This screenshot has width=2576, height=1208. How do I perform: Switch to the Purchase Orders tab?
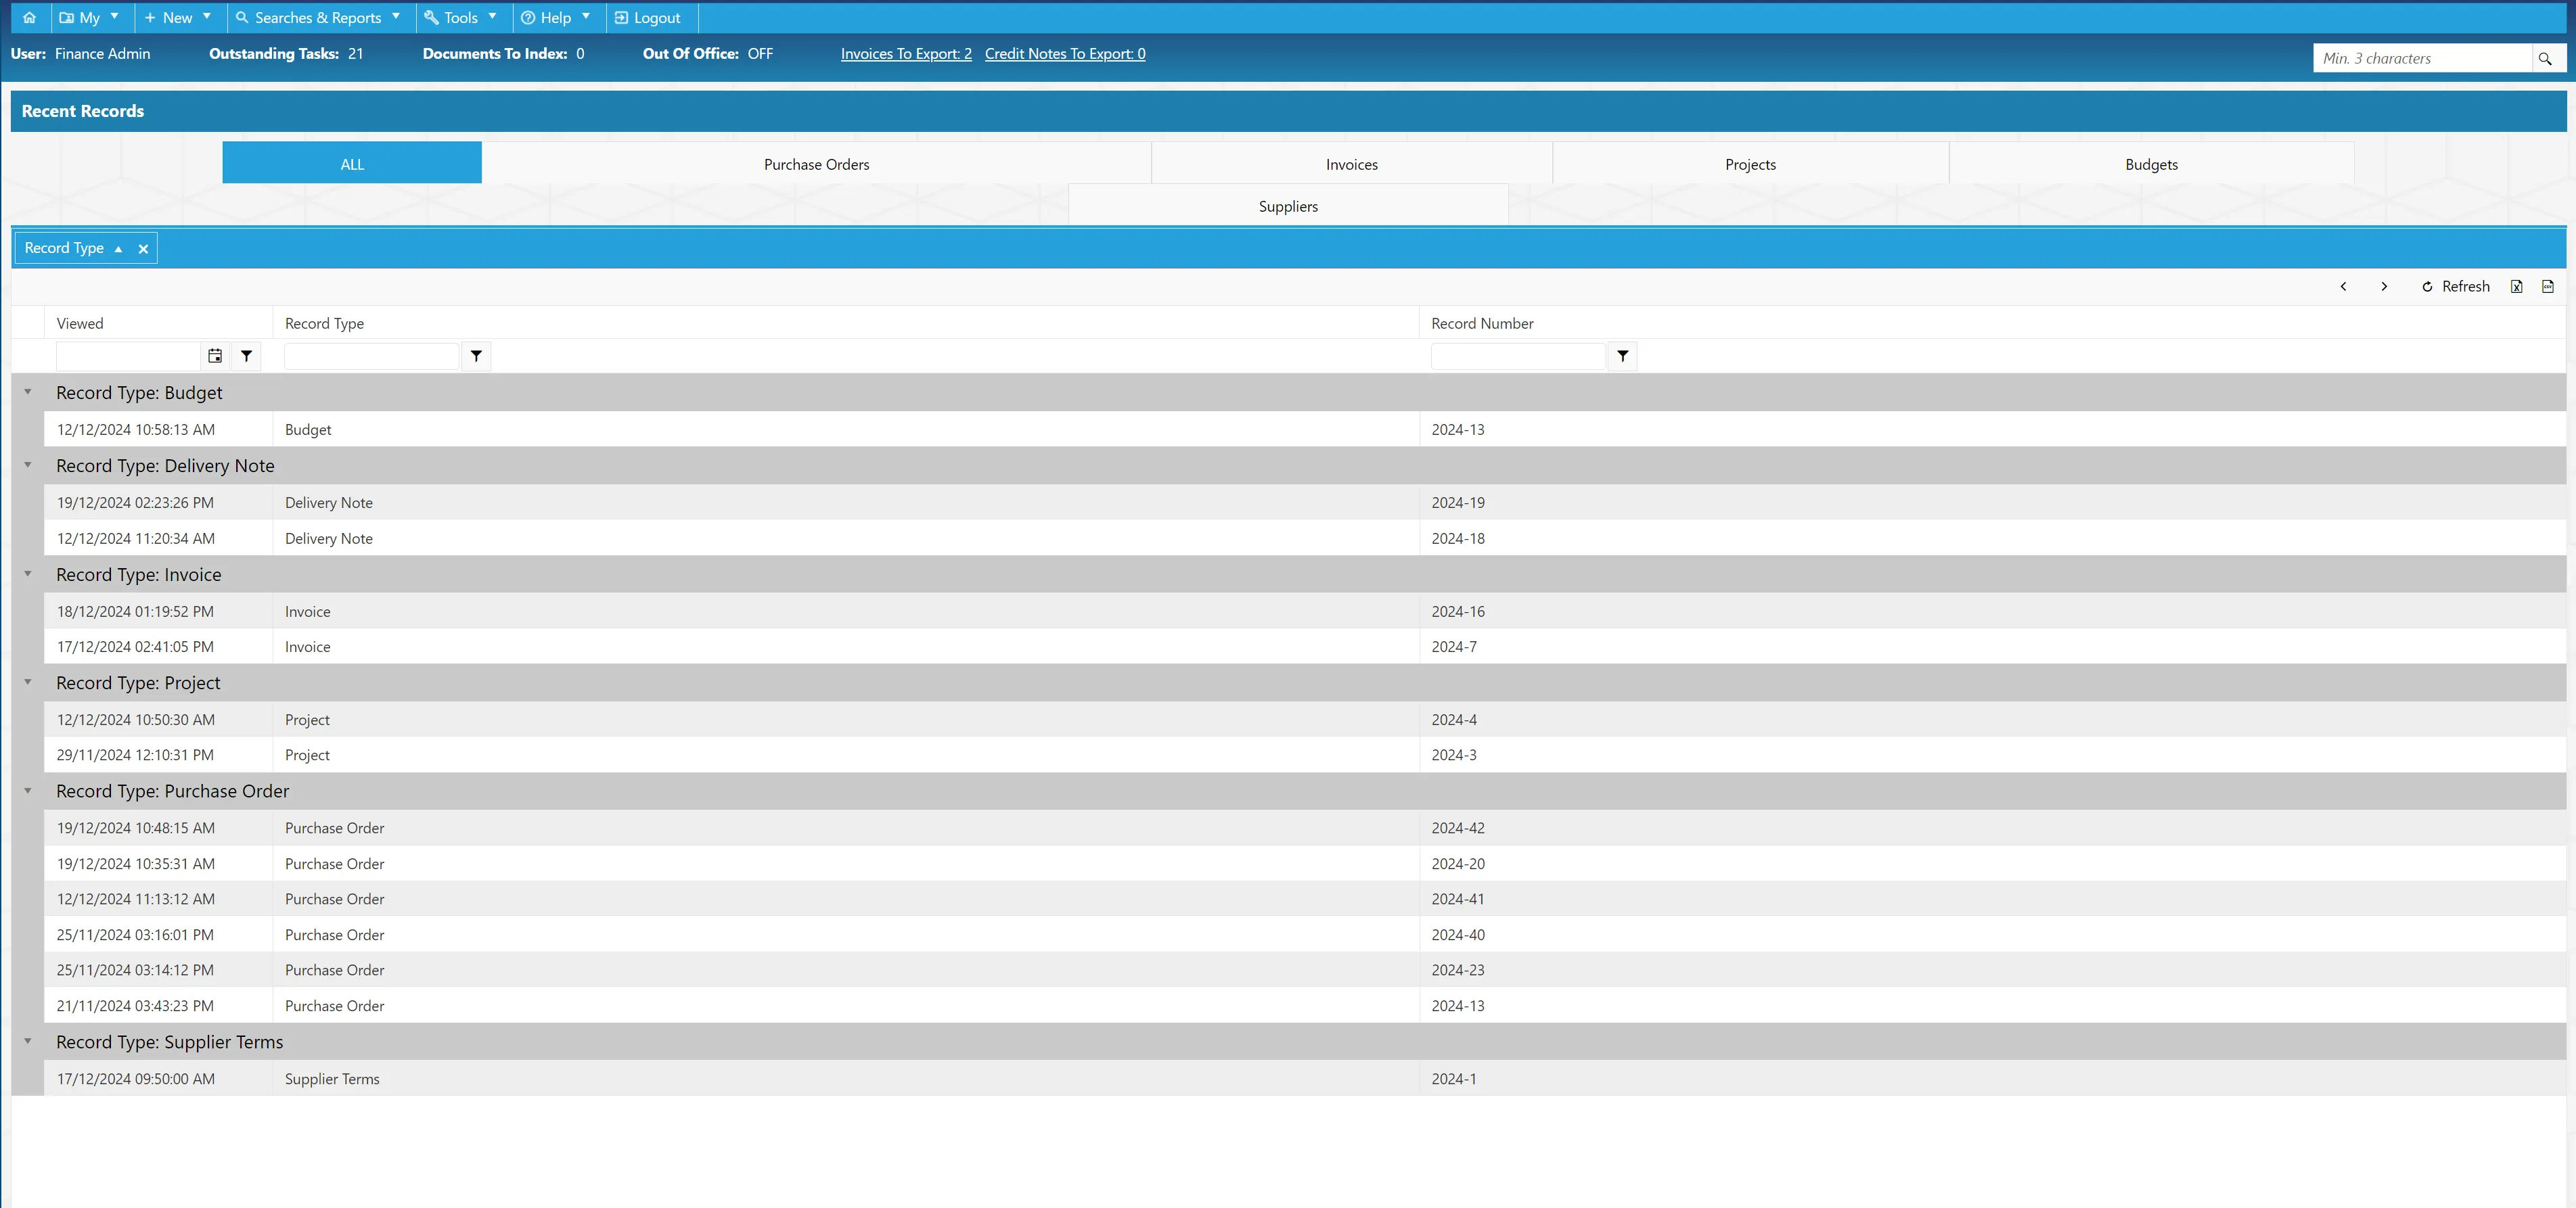[816, 163]
